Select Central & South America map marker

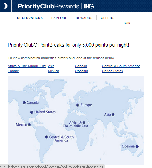click(x=47, y=137)
